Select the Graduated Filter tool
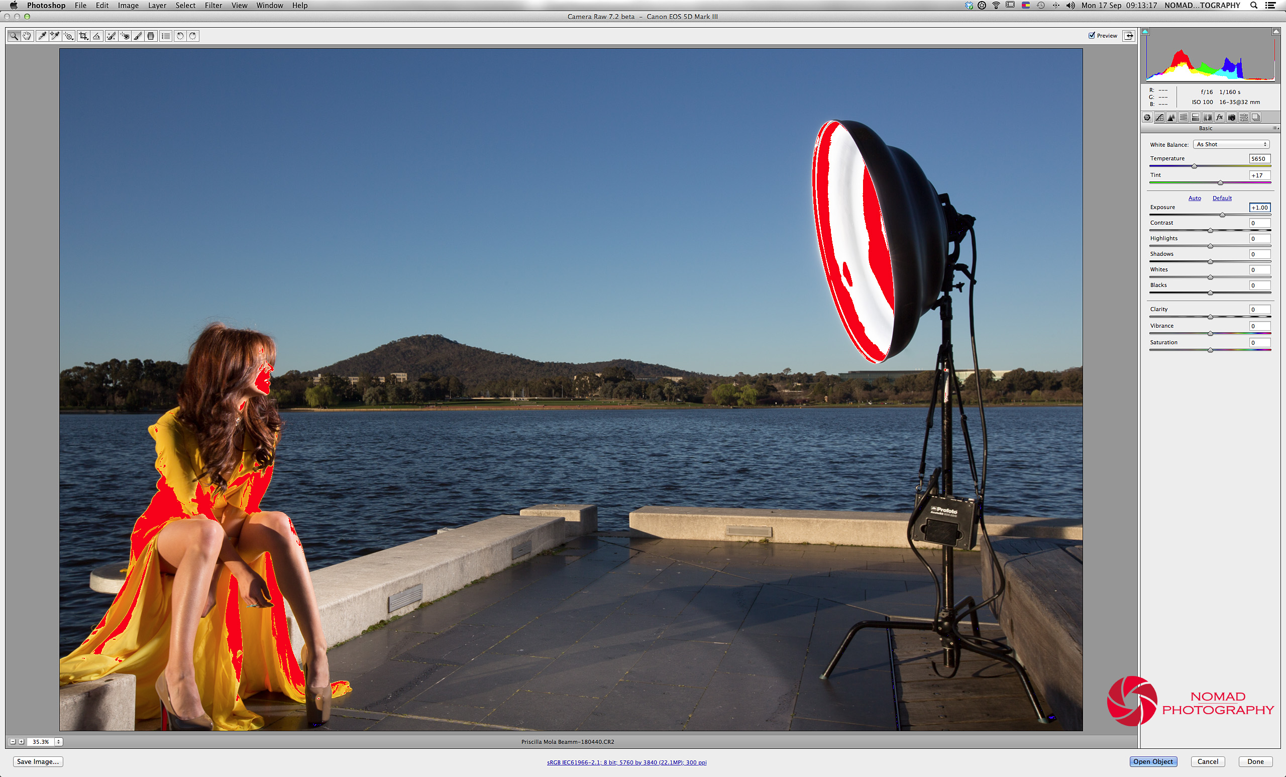Viewport: 1286px width, 777px height. (151, 36)
